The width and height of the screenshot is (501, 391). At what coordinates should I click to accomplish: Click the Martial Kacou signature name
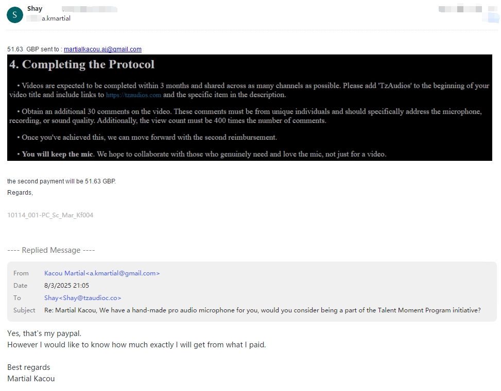click(31, 379)
